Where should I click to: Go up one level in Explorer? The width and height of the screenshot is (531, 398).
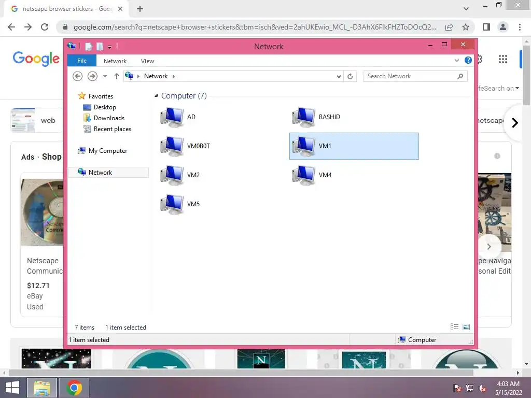[x=117, y=76]
